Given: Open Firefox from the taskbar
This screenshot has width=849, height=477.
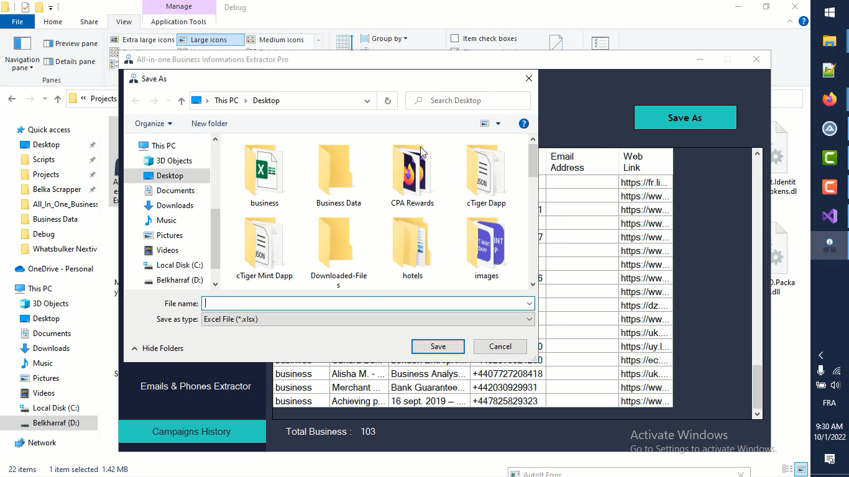Looking at the screenshot, I should point(829,99).
